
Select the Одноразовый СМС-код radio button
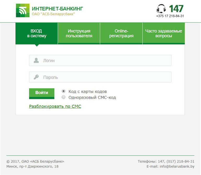tap(64, 97)
